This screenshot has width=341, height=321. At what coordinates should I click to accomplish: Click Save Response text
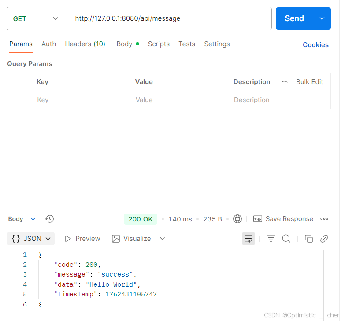coord(289,219)
